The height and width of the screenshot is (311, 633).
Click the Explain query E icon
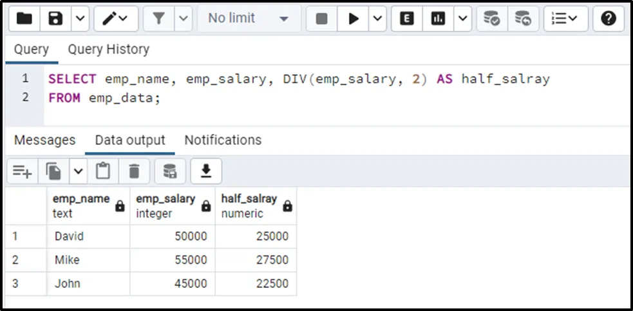[x=406, y=19]
